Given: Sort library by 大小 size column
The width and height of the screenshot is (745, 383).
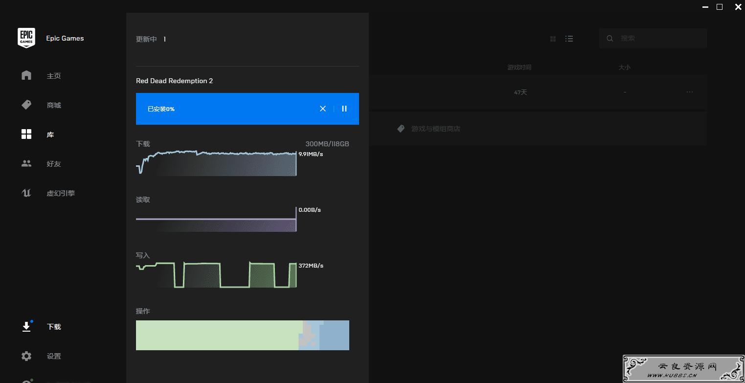Looking at the screenshot, I should tap(624, 68).
